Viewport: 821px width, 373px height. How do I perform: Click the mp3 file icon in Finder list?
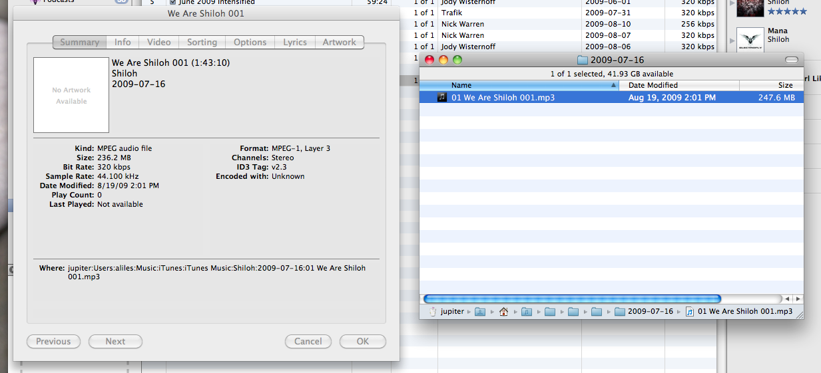(442, 98)
